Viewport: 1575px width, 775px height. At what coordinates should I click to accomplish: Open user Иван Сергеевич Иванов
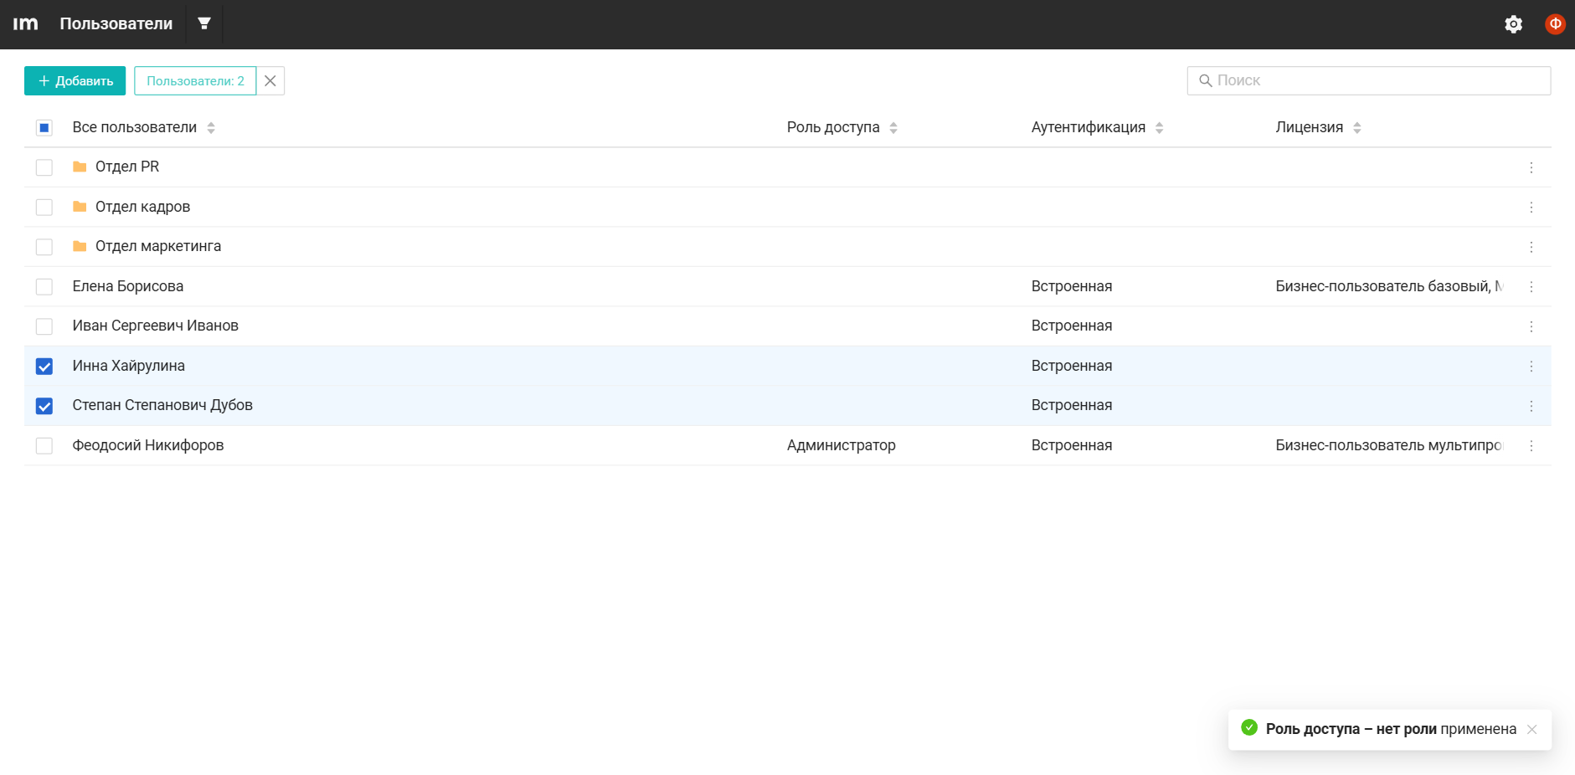pos(156,326)
